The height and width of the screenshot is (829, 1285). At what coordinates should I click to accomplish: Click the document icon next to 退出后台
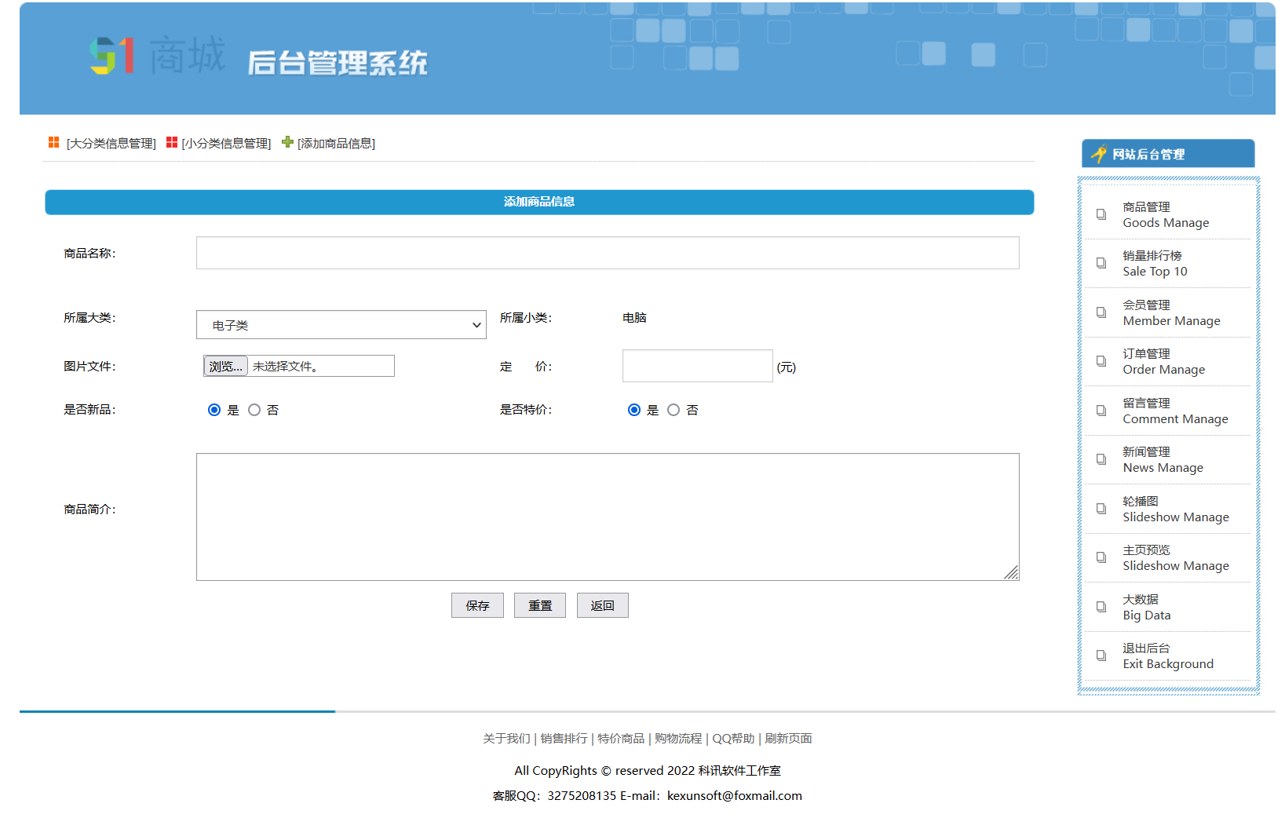(x=1101, y=656)
